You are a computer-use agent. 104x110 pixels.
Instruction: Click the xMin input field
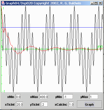point(18,97)
